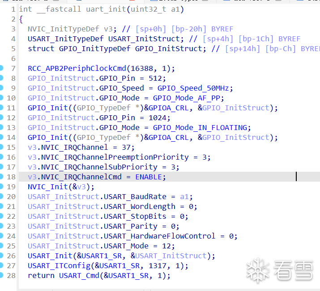
Task: Open the USART_Cmd function call
Action: pyautogui.click(x=79, y=276)
